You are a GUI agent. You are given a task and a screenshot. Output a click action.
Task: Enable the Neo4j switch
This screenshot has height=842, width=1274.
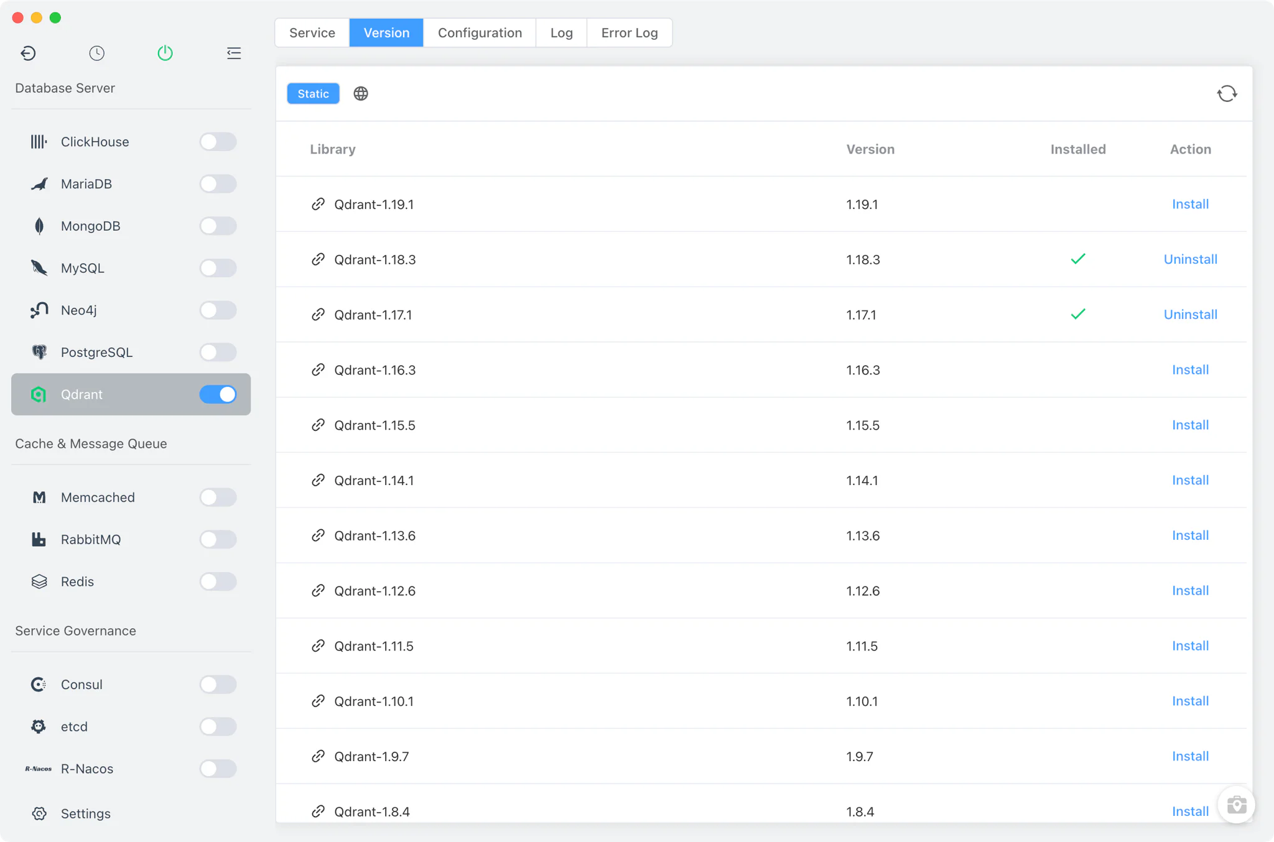coord(218,310)
